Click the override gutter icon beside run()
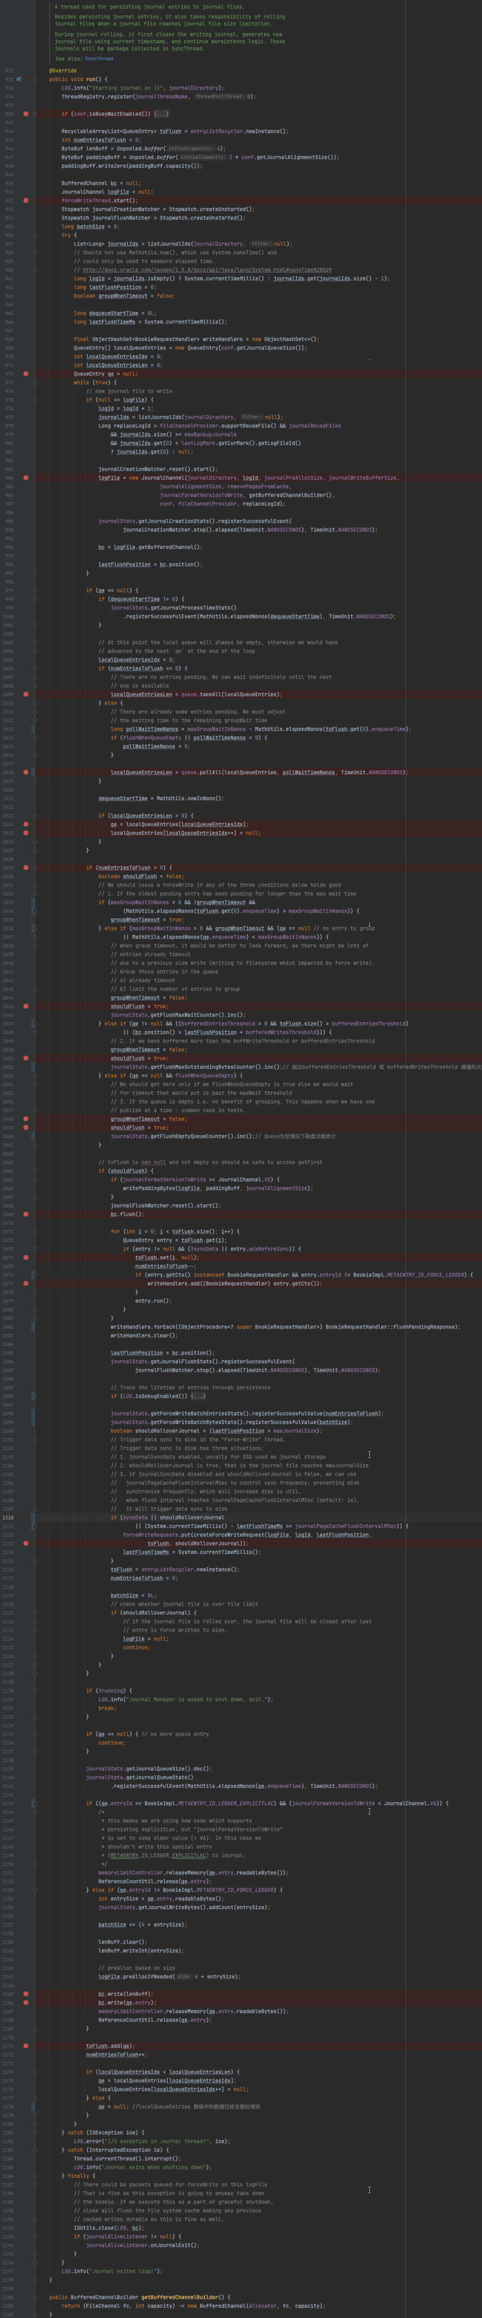The image size is (482, 2318). (x=19, y=79)
